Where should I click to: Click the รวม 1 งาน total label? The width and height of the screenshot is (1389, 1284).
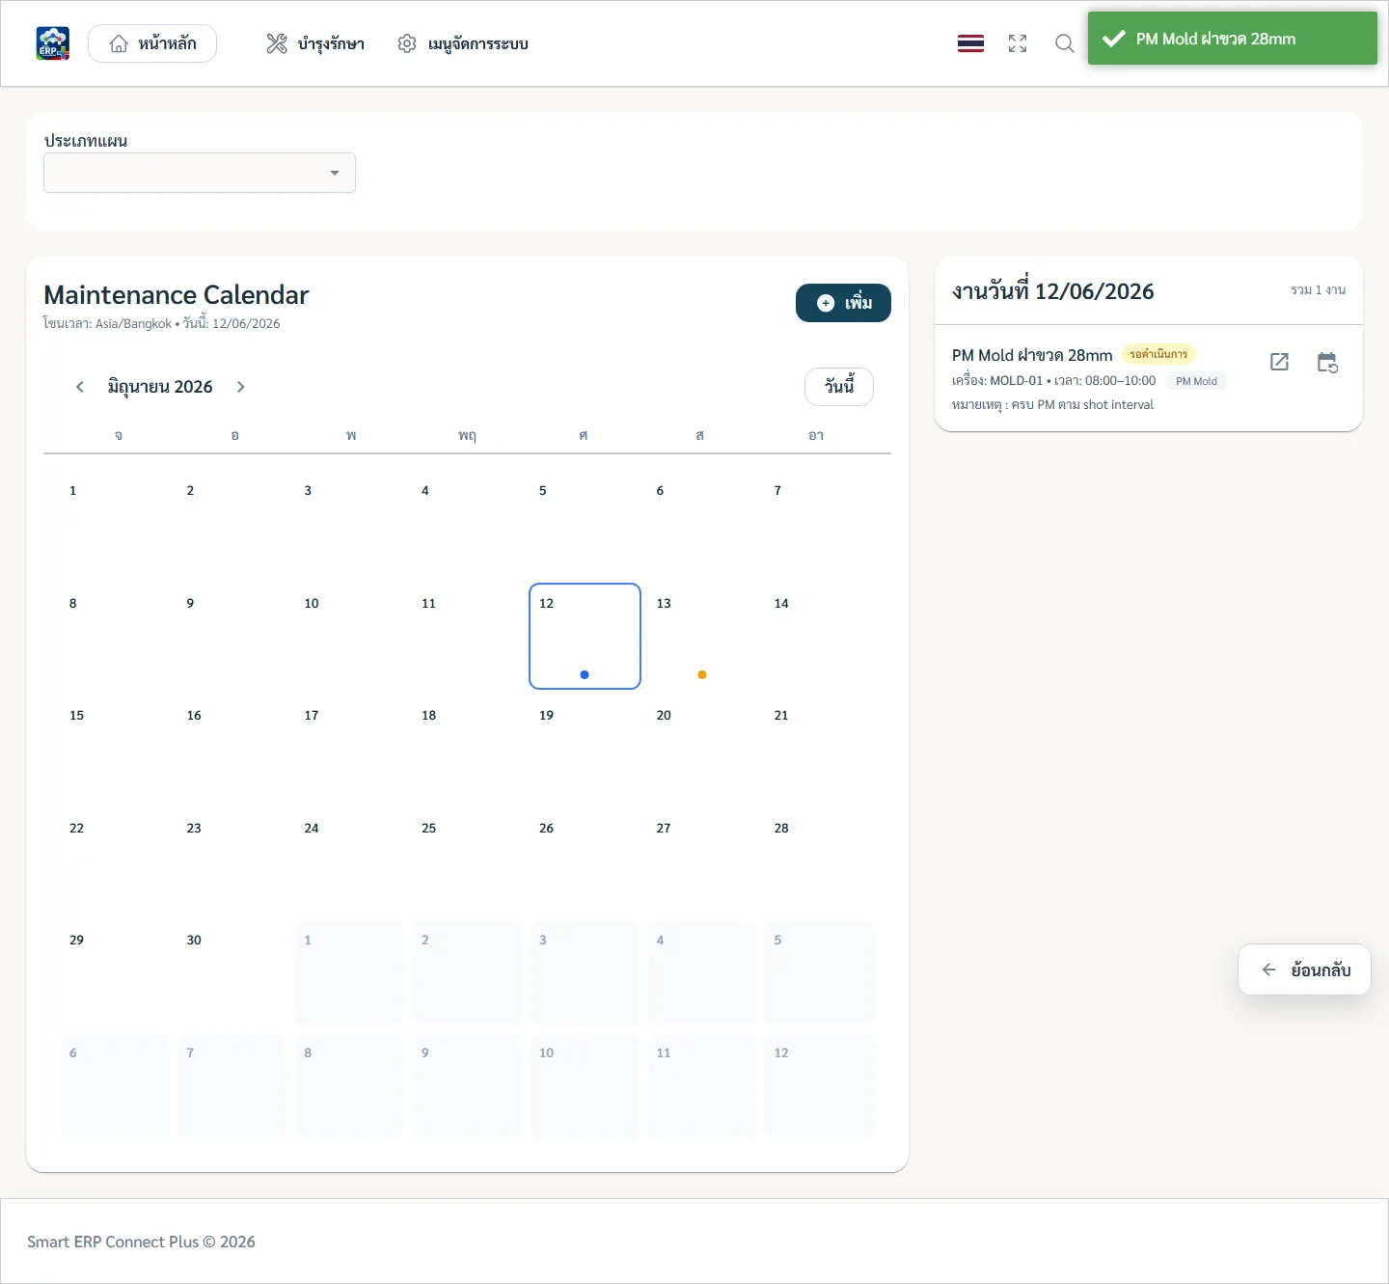pos(1319,289)
